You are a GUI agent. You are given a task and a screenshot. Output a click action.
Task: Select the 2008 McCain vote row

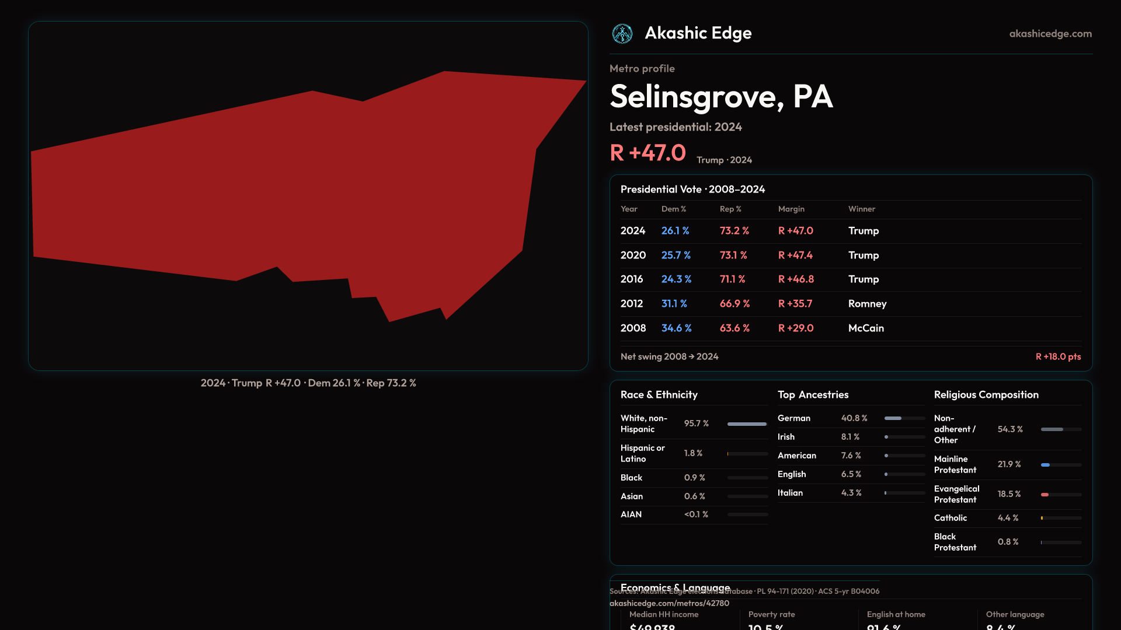pyautogui.click(x=850, y=328)
